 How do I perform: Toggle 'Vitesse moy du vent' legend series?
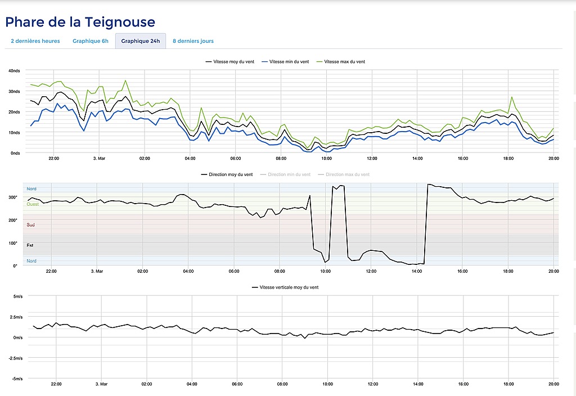pos(229,62)
